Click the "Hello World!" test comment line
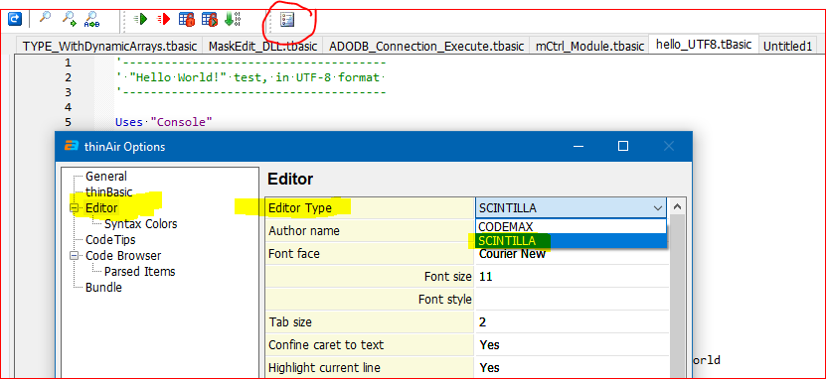This screenshot has height=379, width=826. pos(250,77)
